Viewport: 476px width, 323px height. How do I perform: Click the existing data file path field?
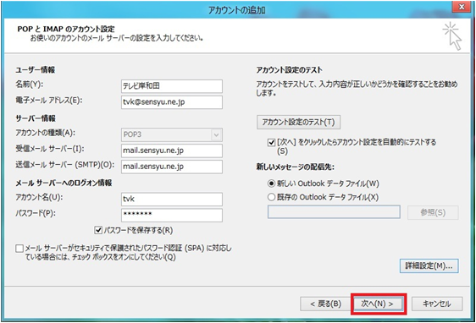tap(334, 212)
